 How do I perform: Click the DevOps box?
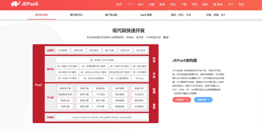(140, 78)
